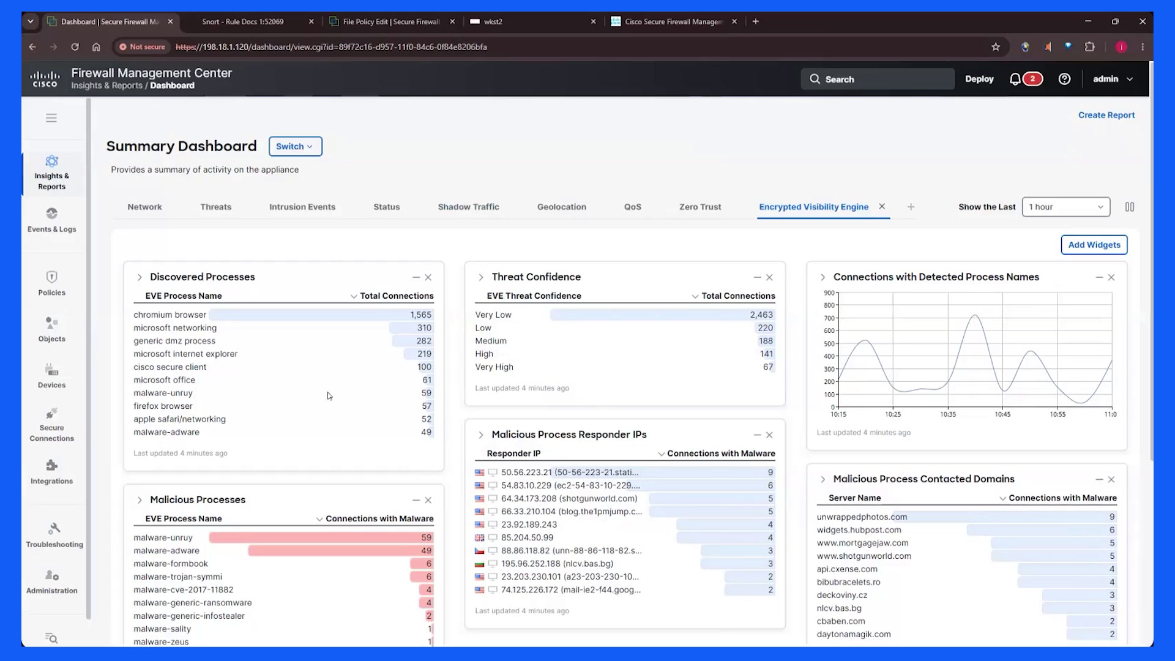1175x661 pixels.
Task: Open Objects in the sidebar
Action: [x=52, y=330]
